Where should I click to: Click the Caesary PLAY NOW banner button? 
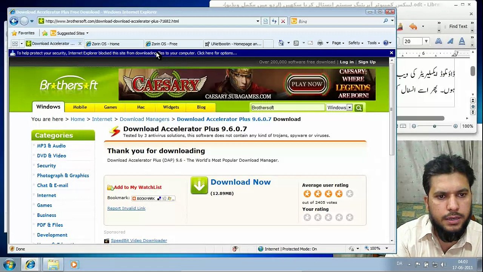[x=307, y=84]
